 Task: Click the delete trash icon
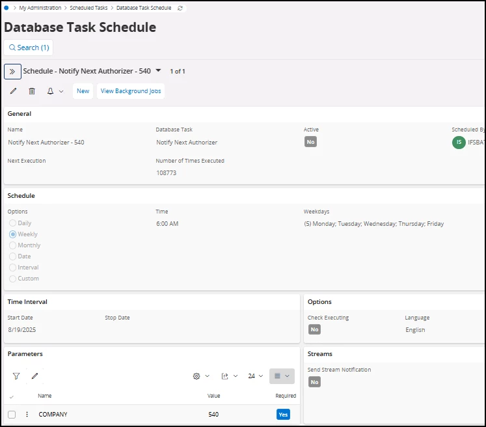click(x=32, y=91)
